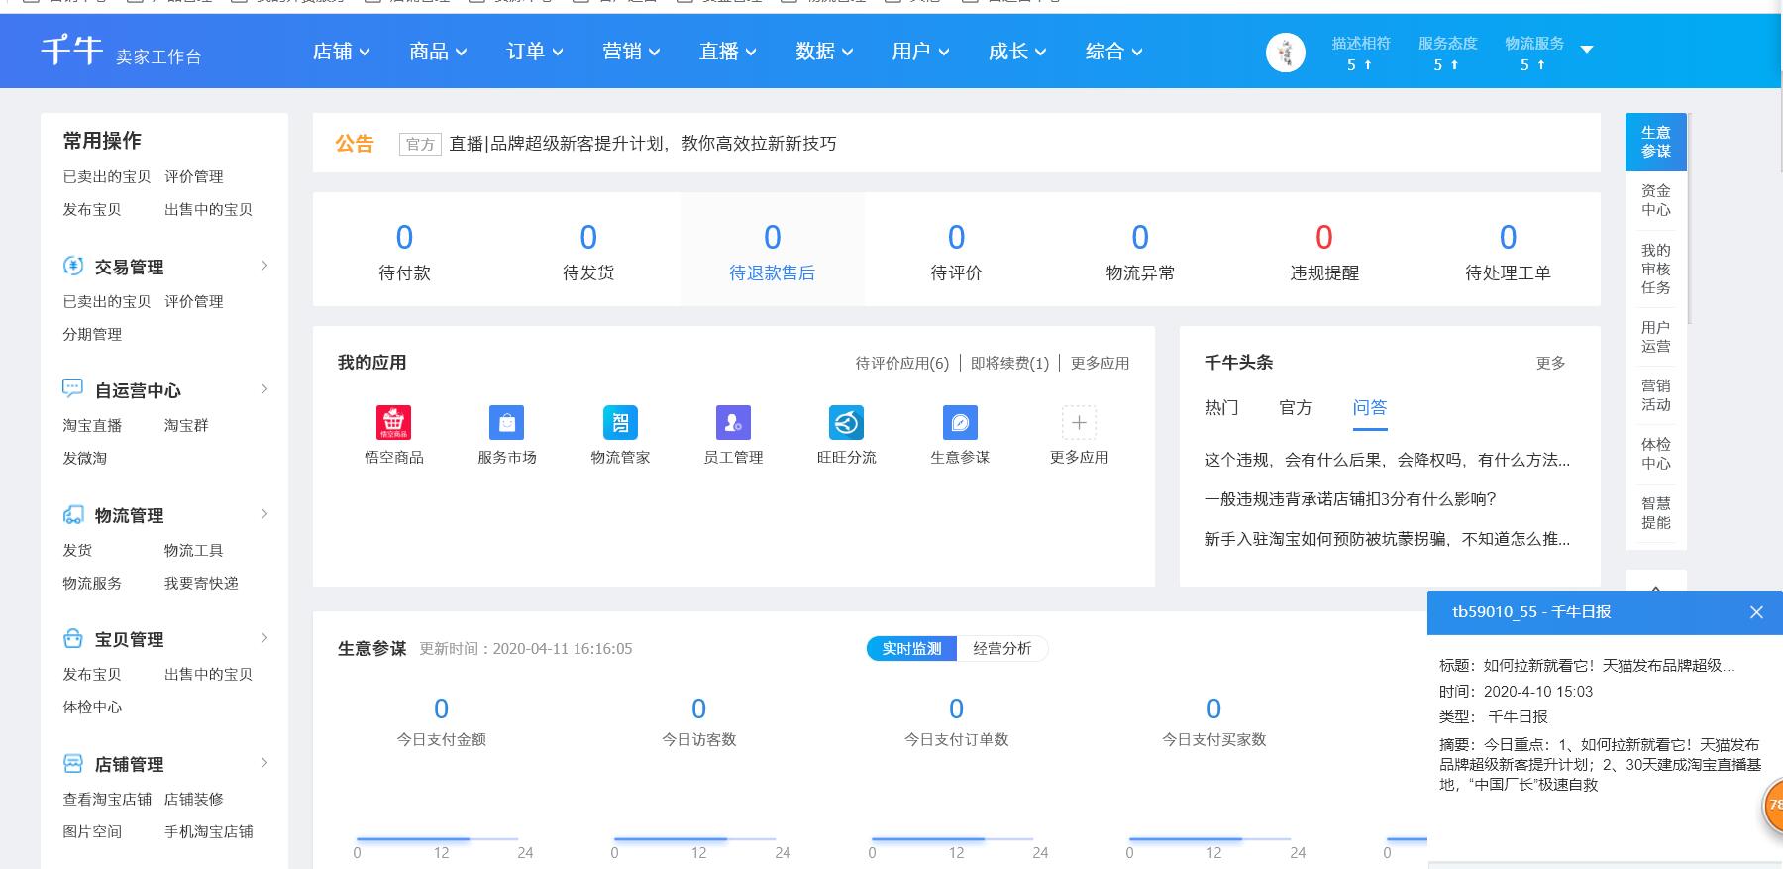Open the 旺旺分流 app icon
Image resolution: width=1783 pixels, height=869 pixels.
[x=846, y=423]
